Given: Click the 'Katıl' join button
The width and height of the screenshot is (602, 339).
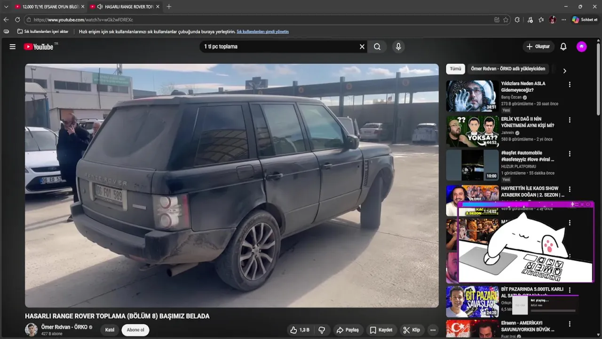Looking at the screenshot, I should pyautogui.click(x=110, y=330).
